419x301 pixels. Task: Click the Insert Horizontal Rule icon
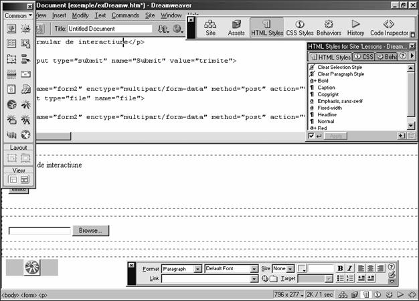[11, 74]
